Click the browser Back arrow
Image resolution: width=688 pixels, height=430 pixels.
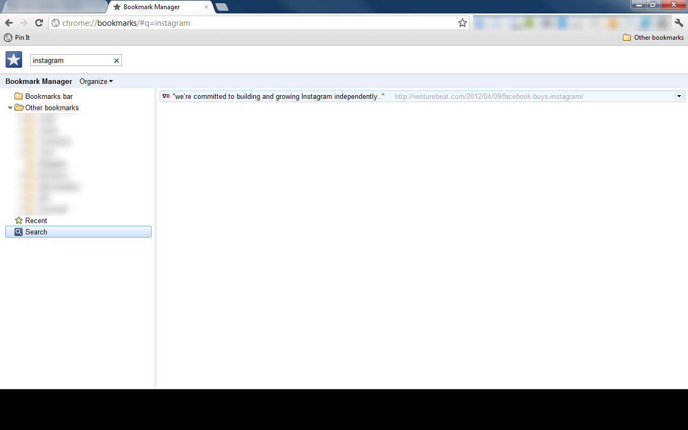coord(9,23)
